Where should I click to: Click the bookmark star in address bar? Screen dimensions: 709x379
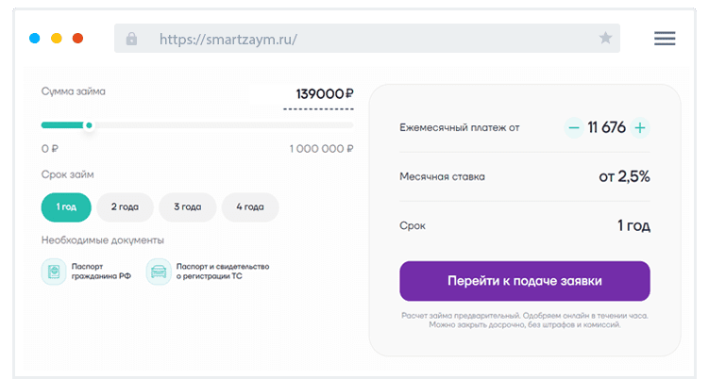click(605, 39)
